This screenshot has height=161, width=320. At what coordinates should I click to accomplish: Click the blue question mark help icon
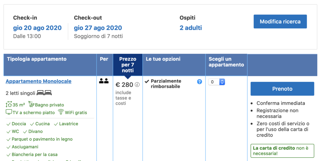[x=199, y=82]
